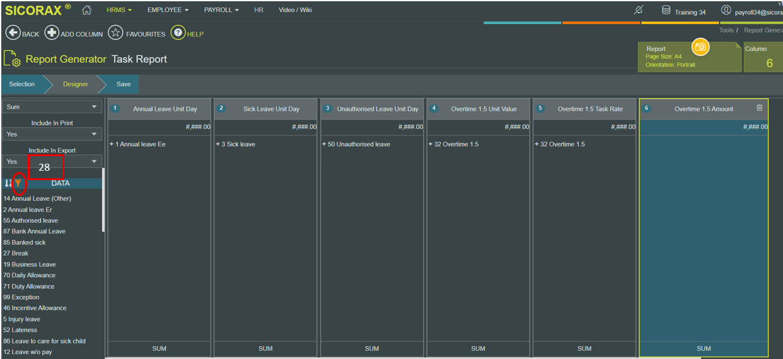Switch to the Selection step tab
The width and height of the screenshot is (783, 359).
point(22,84)
